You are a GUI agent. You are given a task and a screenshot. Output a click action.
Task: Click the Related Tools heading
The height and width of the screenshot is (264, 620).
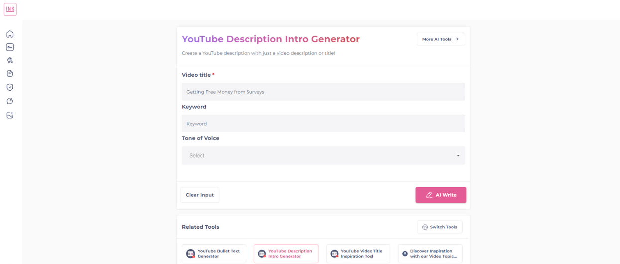pos(200,227)
